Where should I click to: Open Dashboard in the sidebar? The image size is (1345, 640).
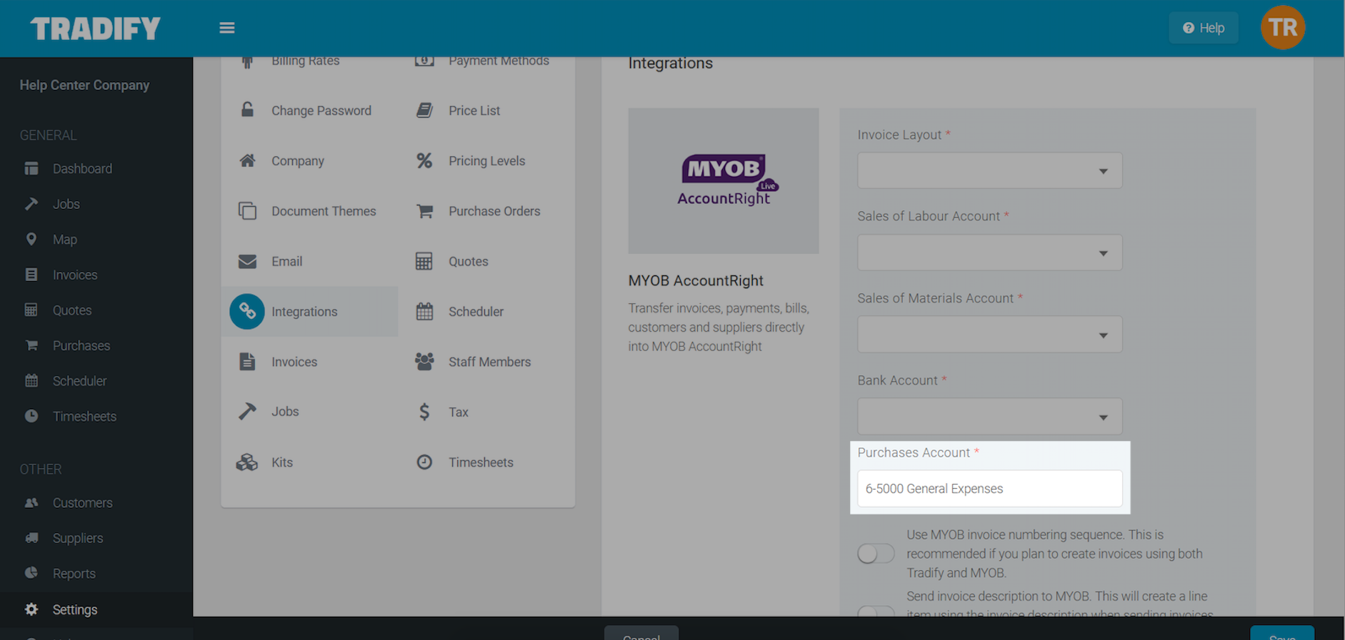82,168
